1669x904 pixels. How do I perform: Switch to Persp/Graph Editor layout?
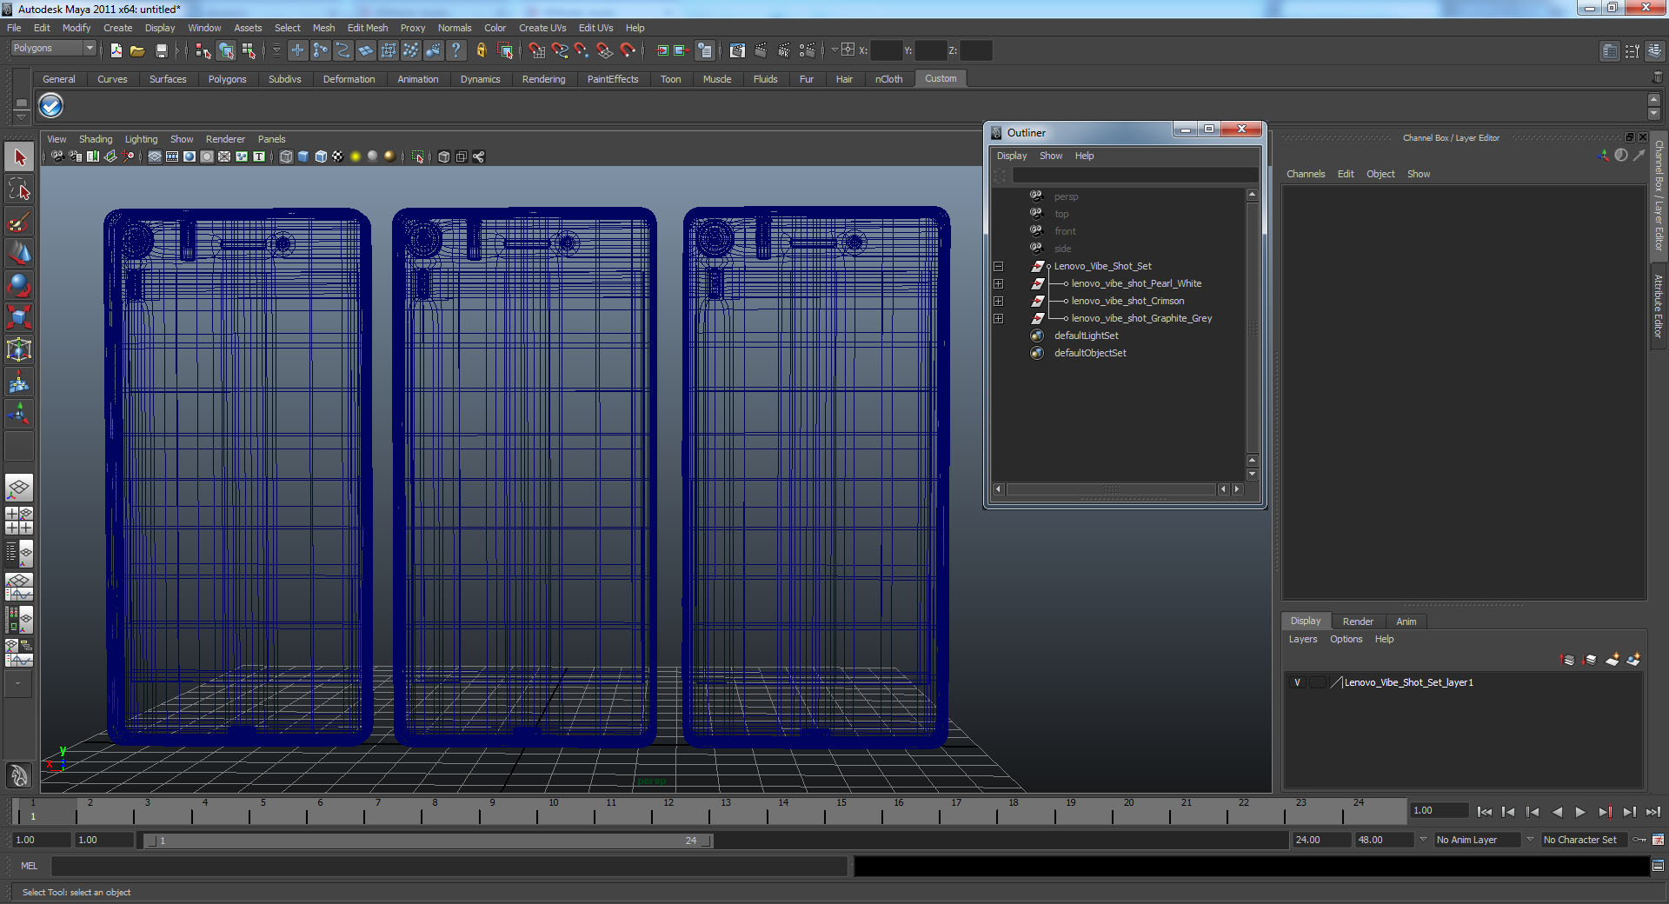(x=19, y=587)
